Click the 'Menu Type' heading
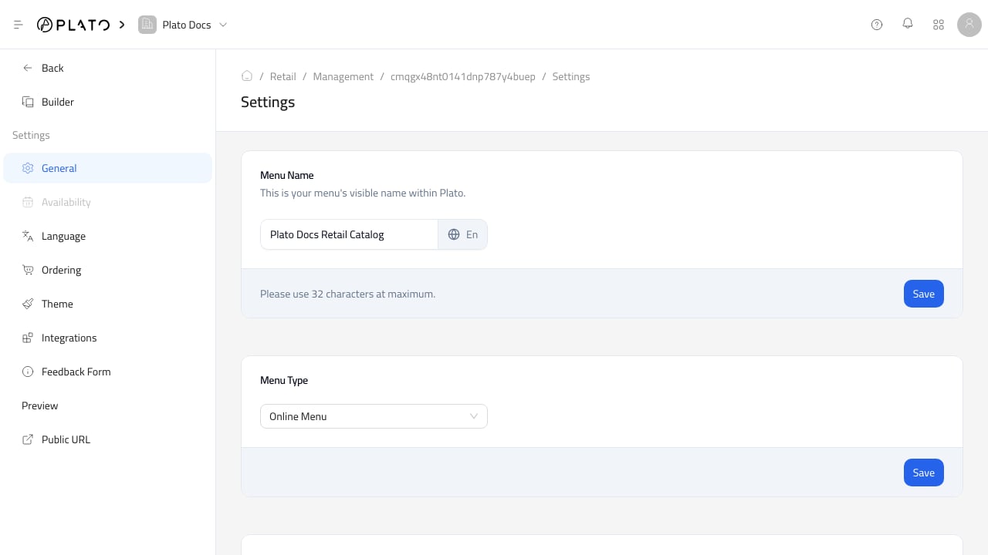 (x=284, y=380)
